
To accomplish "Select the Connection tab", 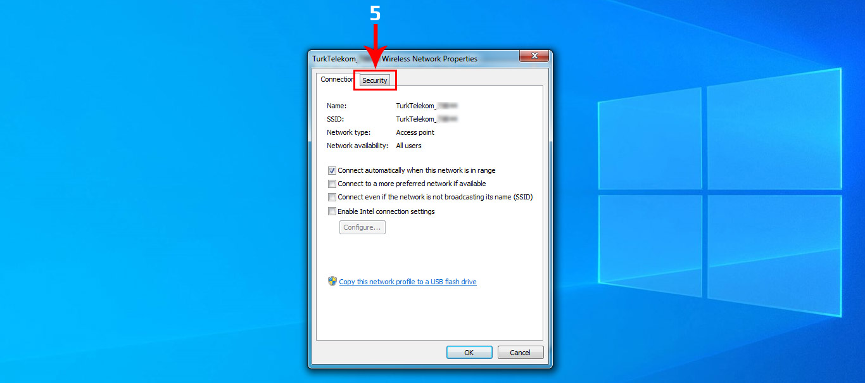I will point(337,79).
